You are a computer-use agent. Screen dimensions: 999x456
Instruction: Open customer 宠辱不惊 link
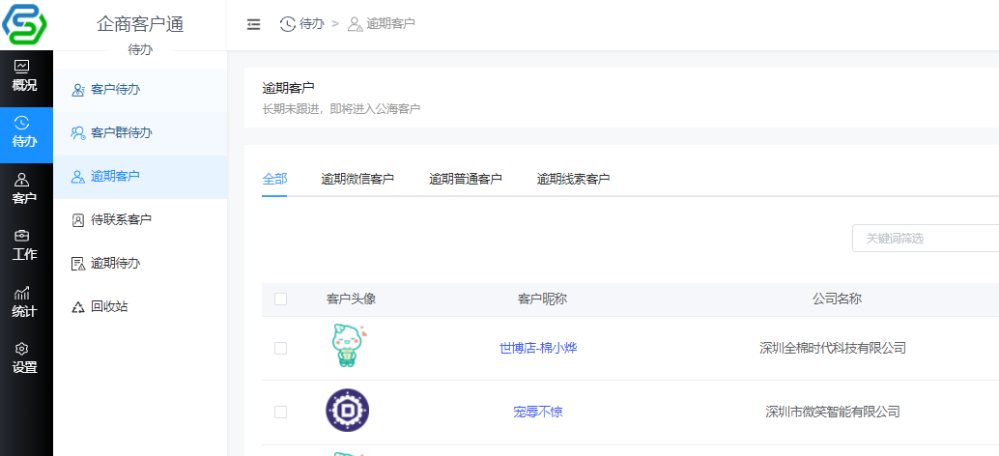(x=538, y=413)
